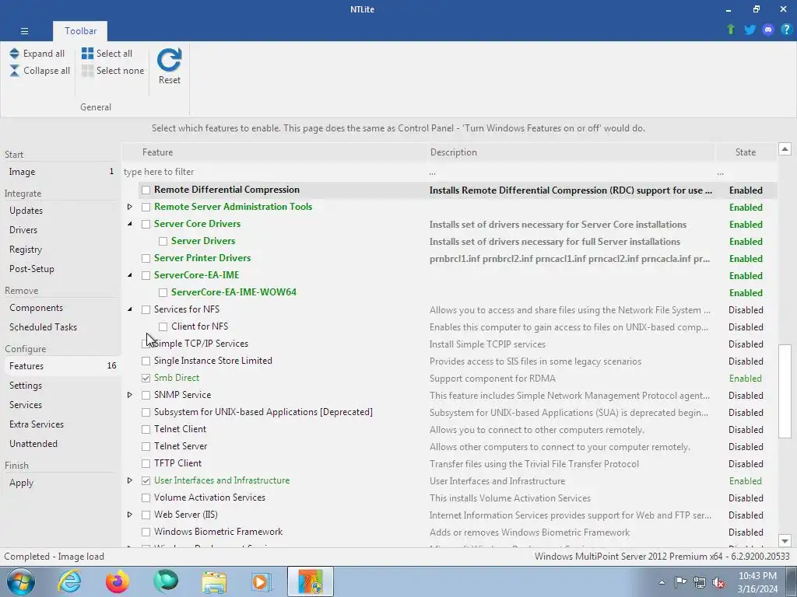Open the media player taskbar icon

click(262, 582)
